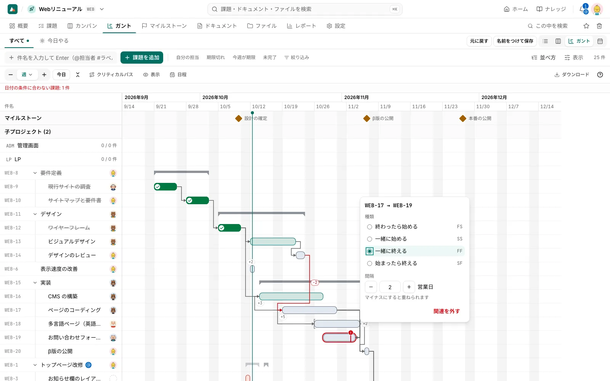Open the ドキュメント tab

point(217,26)
